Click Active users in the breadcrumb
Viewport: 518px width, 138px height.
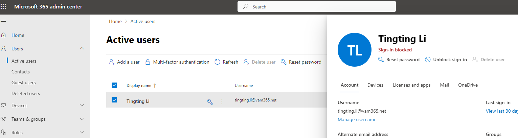143,21
